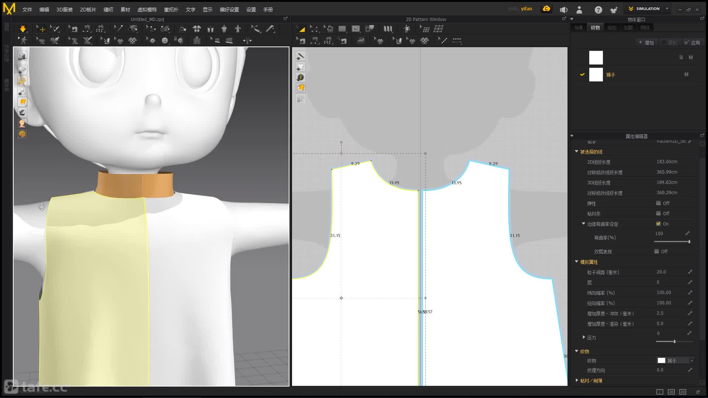This screenshot has width=708, height=398.
Task: Toggle the 弹性 (elastic) Off checkbox
Action: (x=658, y=203)
